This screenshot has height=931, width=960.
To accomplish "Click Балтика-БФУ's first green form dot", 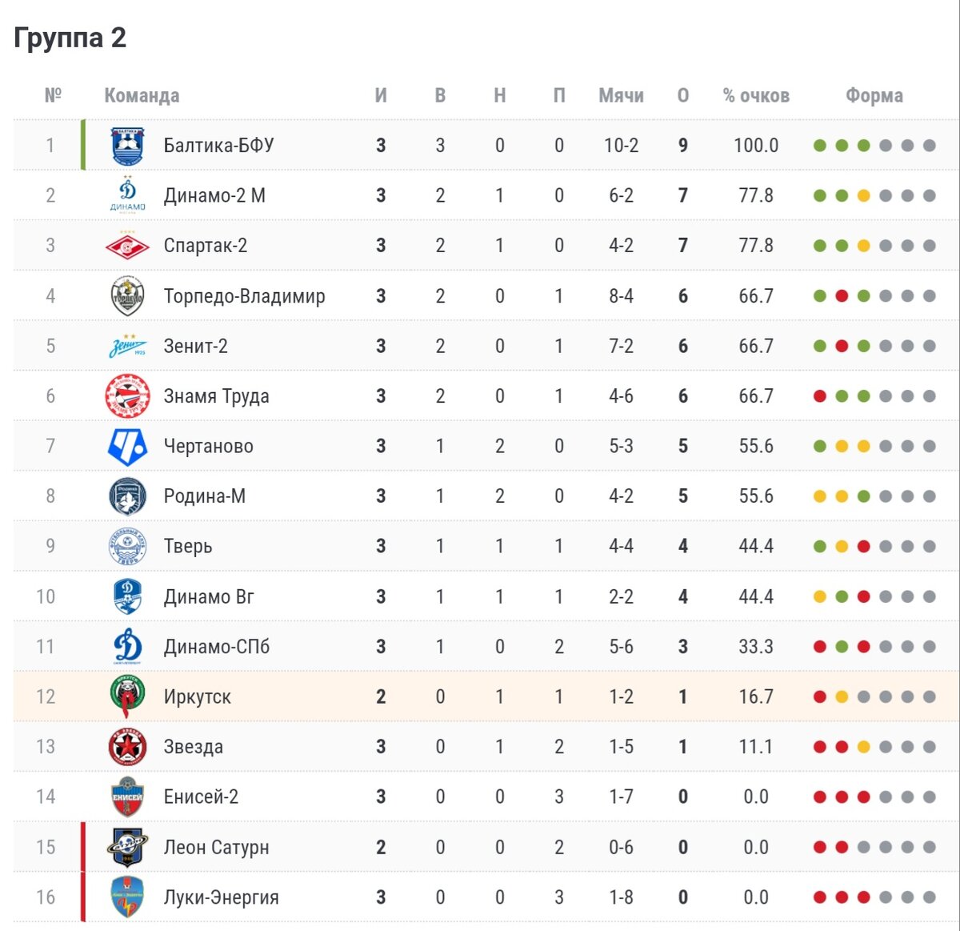I will 820,146.
